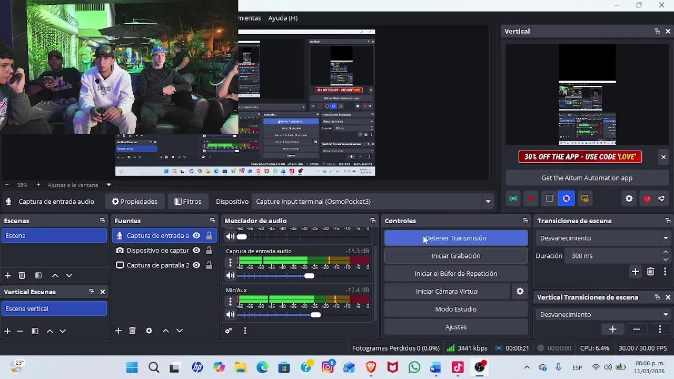
Task: Hide Captura de pantalla 2 source
Action: point(196,265)
